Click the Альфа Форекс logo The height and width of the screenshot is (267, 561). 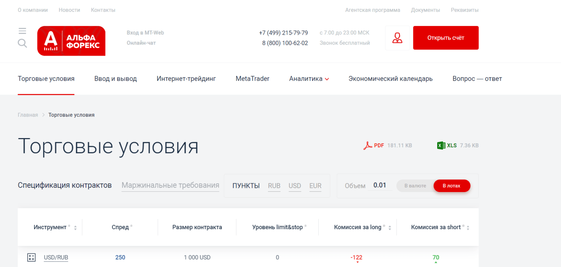pyautogui.click(x=71, y=41)
